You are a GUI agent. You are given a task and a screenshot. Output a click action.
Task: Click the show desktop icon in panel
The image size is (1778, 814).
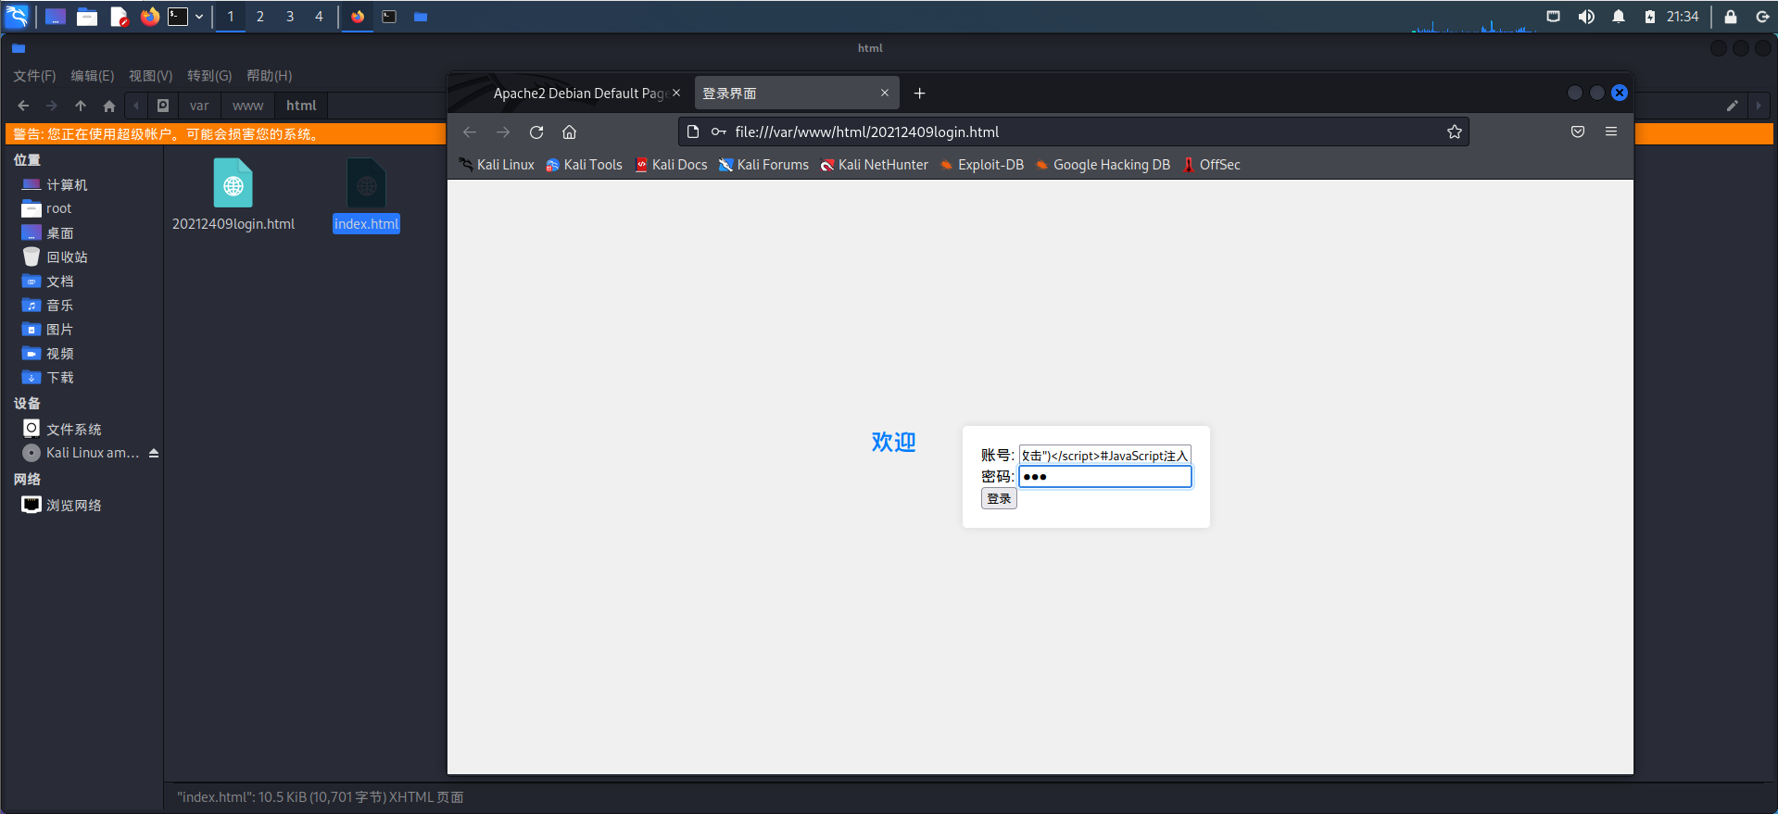point(56,17)
